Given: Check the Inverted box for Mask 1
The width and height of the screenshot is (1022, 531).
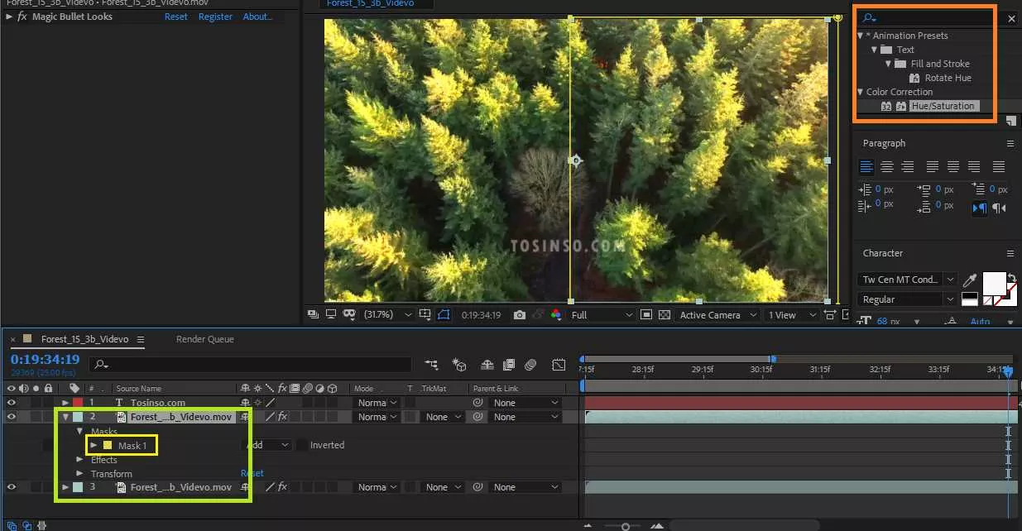Looking at the screenshot, I should coord(302,445).
